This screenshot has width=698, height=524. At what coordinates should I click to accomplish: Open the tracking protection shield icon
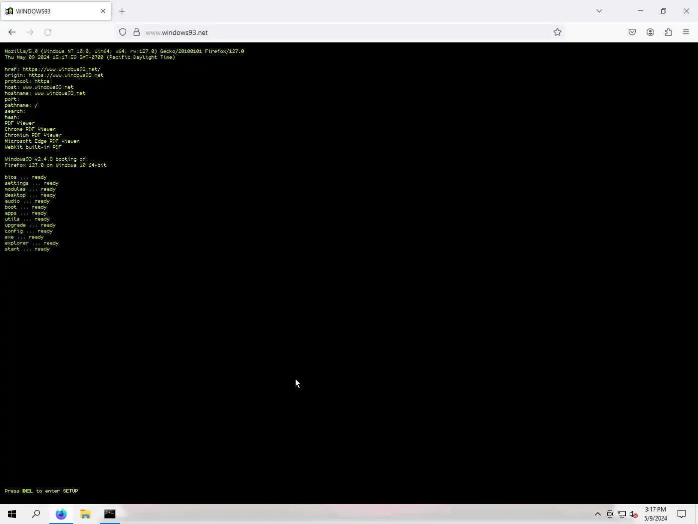tap(123, 32)
